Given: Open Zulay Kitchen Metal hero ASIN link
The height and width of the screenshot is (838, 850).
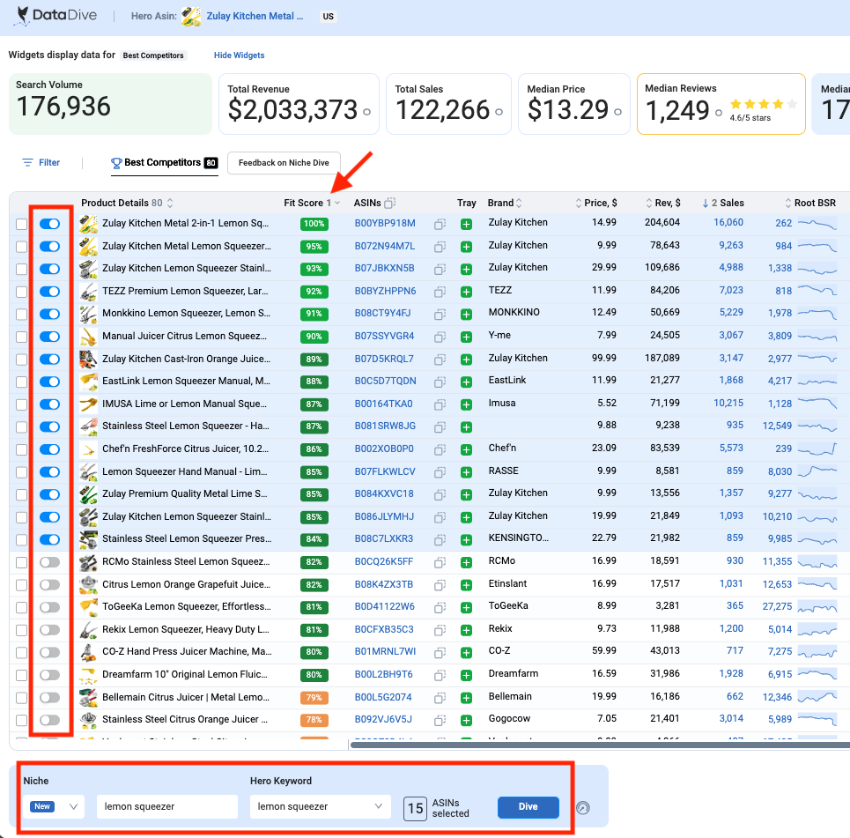Looking at the screenshot, I should pyautogui.click(x=255, y=16).
